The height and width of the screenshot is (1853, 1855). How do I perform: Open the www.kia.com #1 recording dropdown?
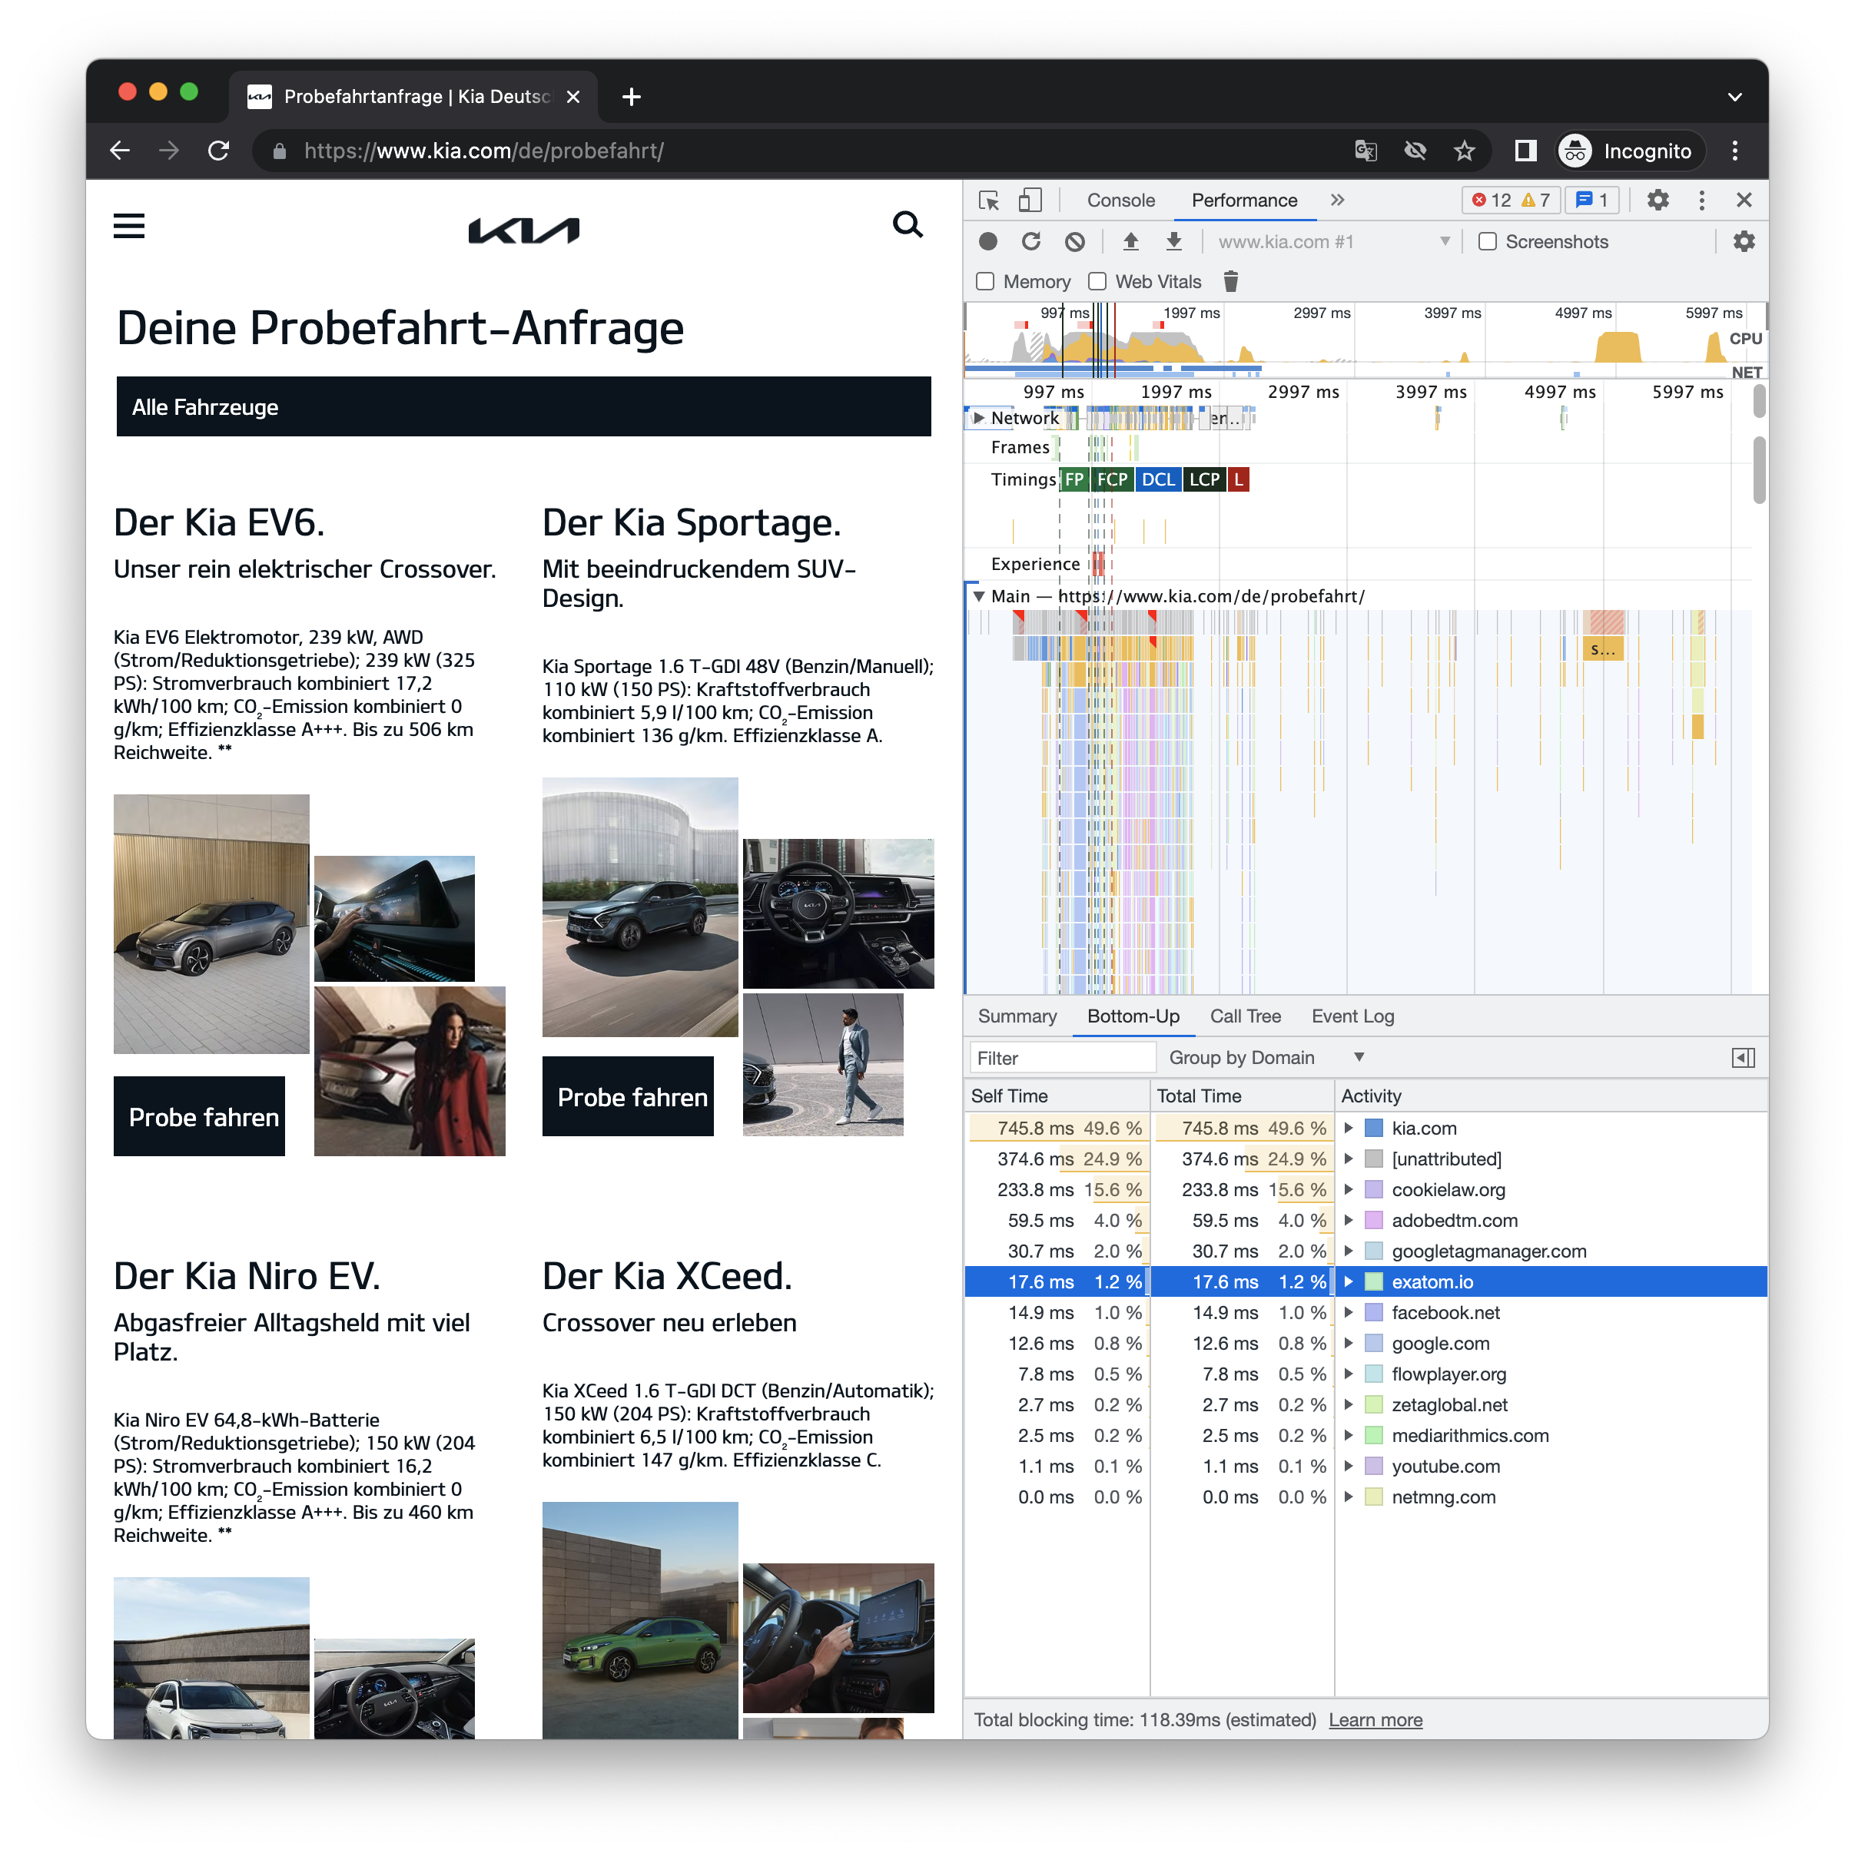point(1334,242)
